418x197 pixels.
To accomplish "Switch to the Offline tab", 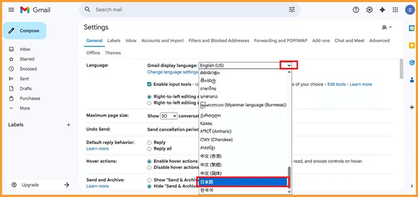I will tap(93, 53).
